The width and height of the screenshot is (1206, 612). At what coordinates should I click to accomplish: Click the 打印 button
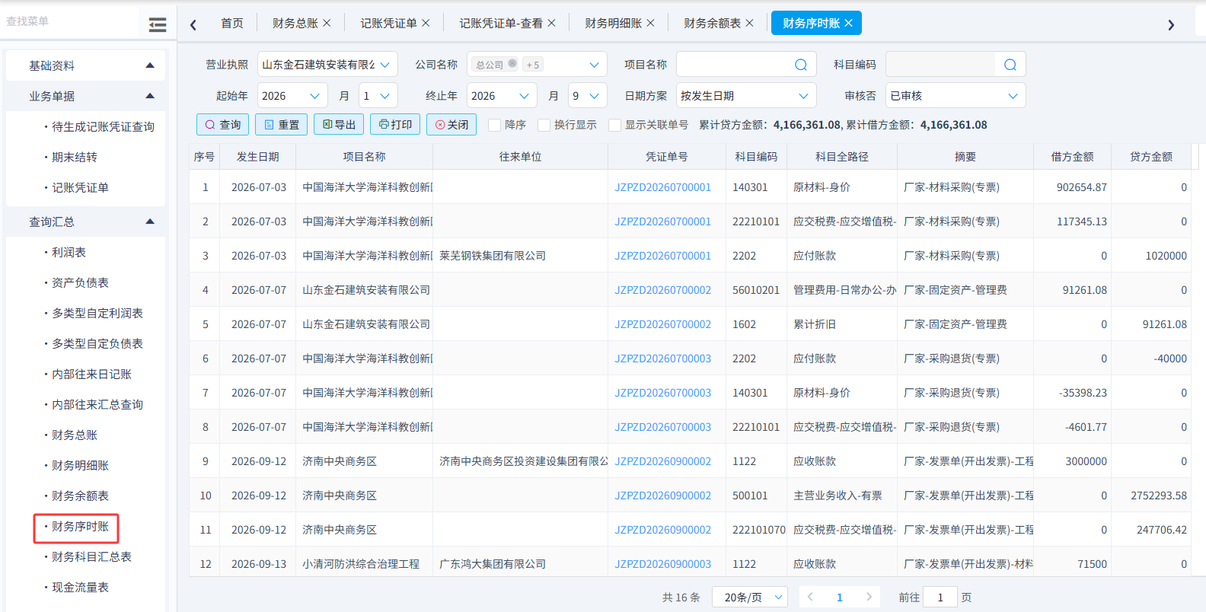point(395,124)
